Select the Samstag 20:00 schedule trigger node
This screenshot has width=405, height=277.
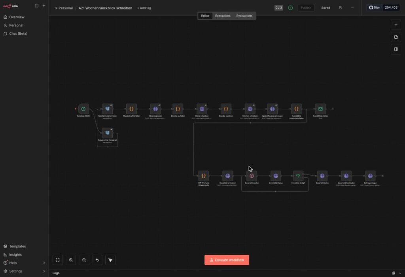tap(83, 109)
